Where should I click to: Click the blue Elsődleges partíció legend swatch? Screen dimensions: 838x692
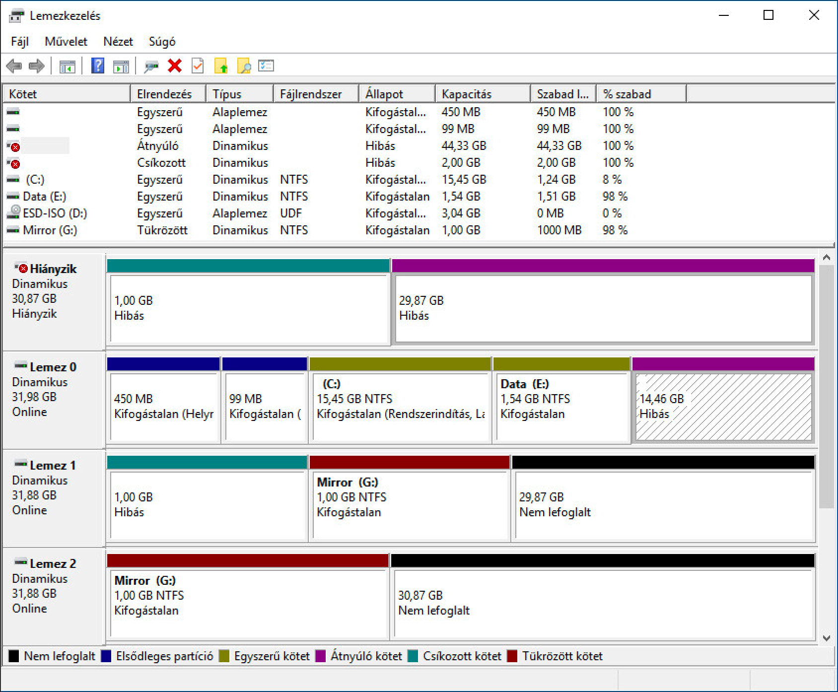coord(106,656)
